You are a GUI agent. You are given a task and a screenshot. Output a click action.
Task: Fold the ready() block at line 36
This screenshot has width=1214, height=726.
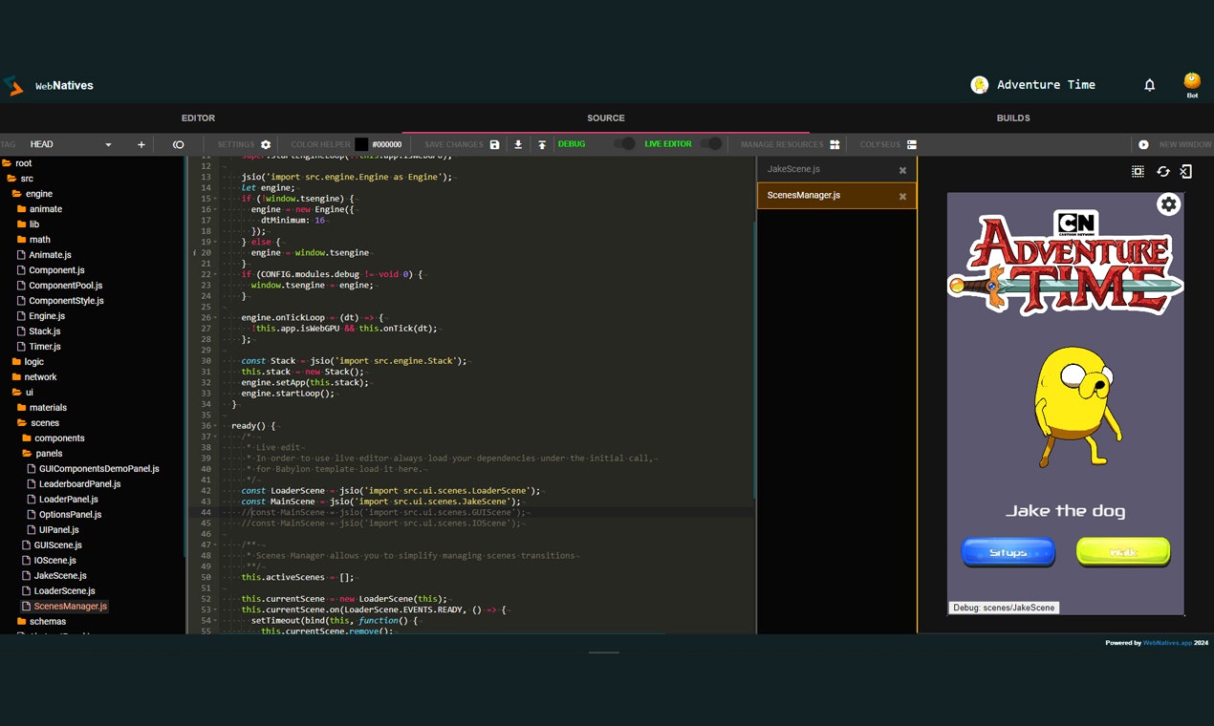point(217,426)
